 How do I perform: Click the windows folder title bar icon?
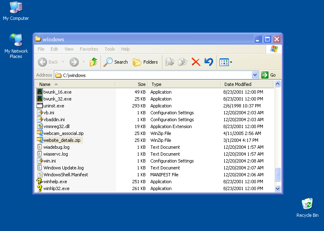tap(38, 39)
